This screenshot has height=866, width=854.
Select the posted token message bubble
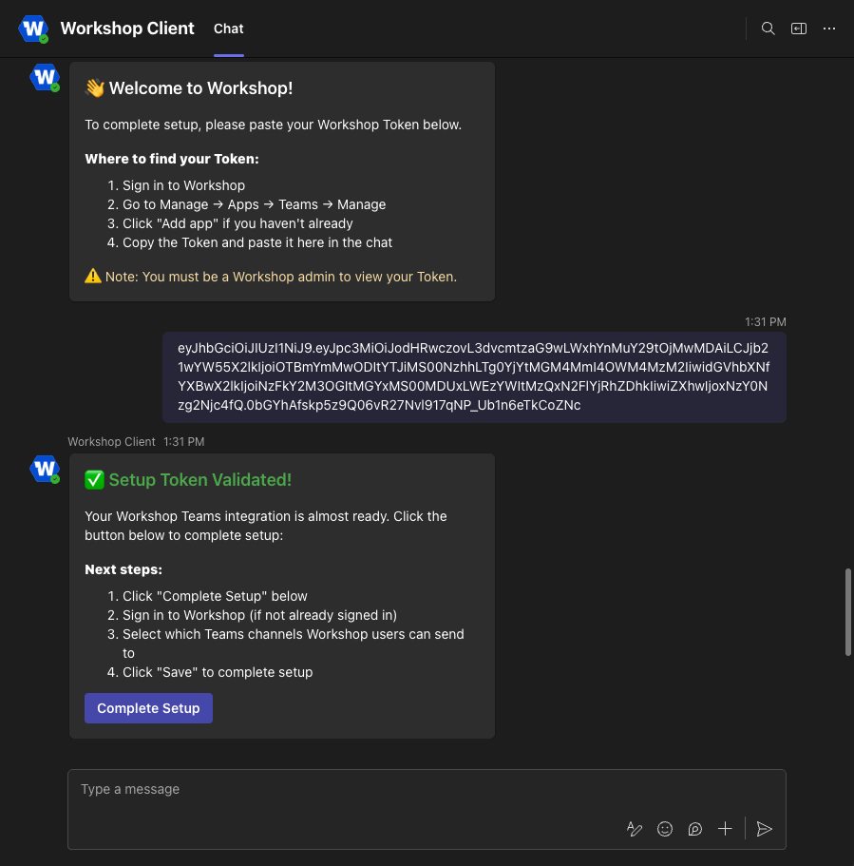coord(474,376)
